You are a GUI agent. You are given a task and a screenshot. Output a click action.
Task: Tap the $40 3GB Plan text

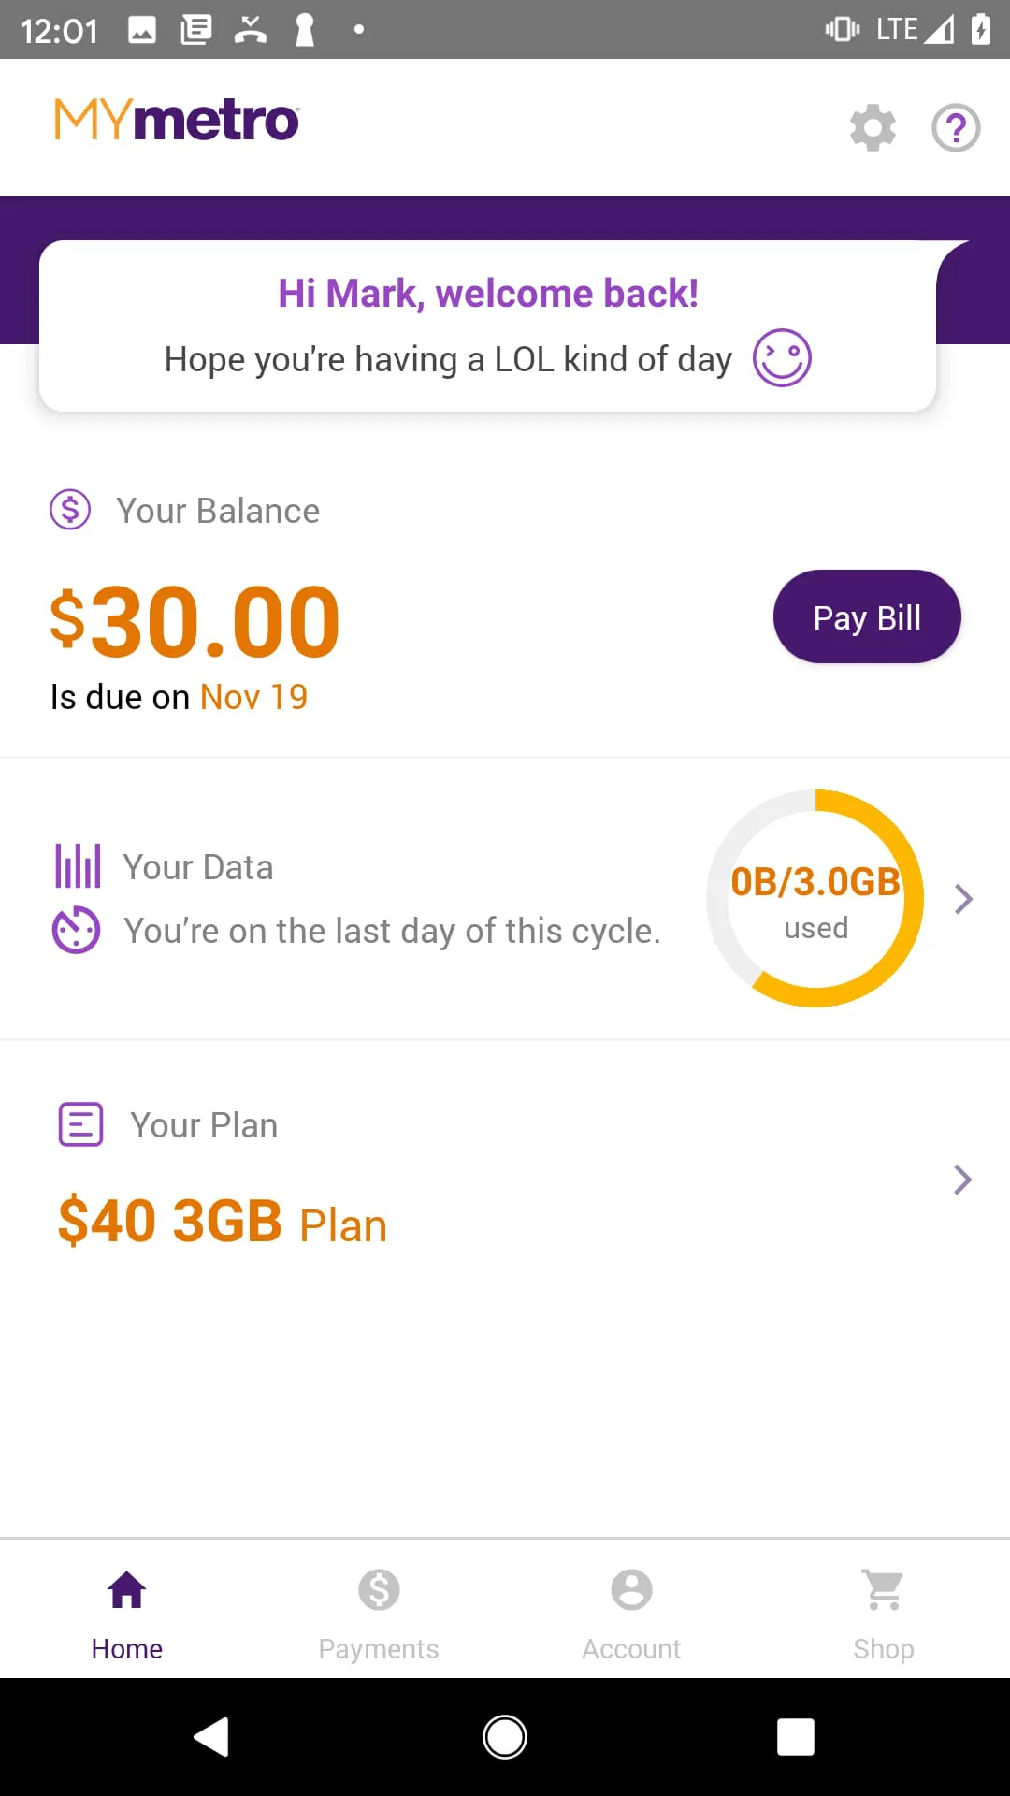coord(223,1222)
